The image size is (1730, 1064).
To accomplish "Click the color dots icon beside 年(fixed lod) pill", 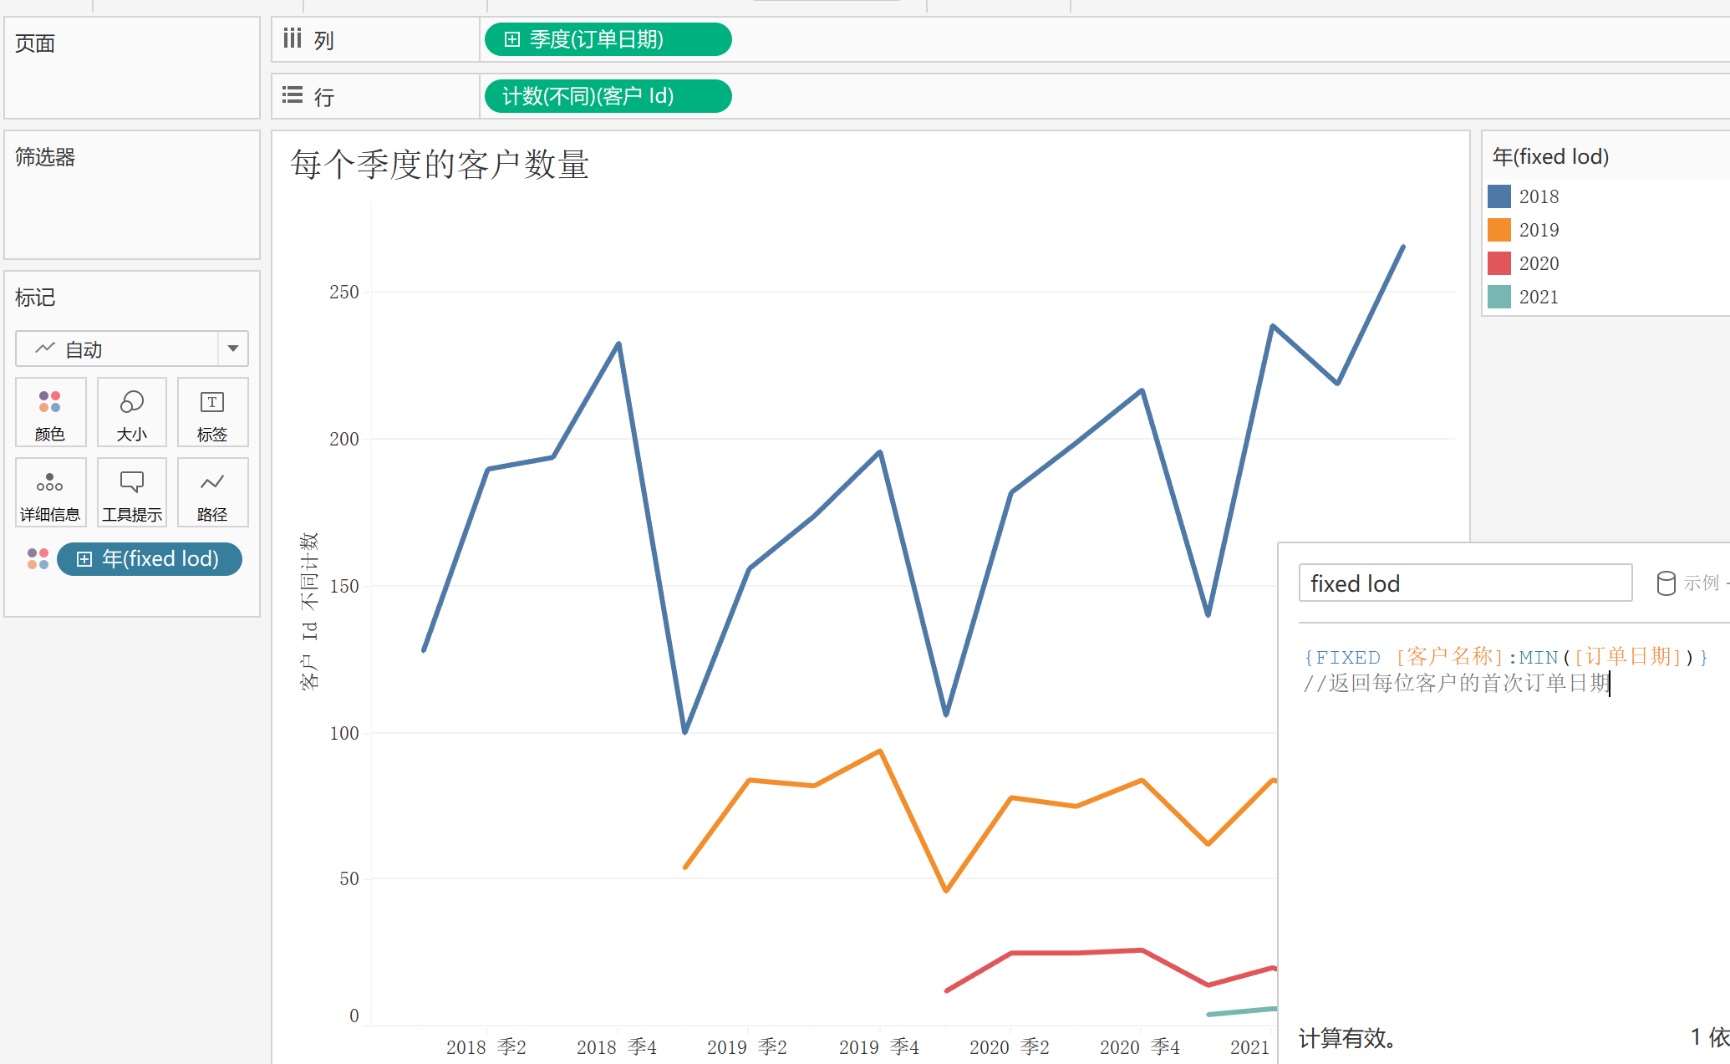I will tap(38, 559).
